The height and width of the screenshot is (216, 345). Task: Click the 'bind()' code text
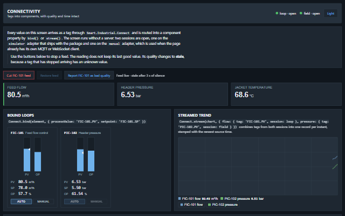coord(33,38)
